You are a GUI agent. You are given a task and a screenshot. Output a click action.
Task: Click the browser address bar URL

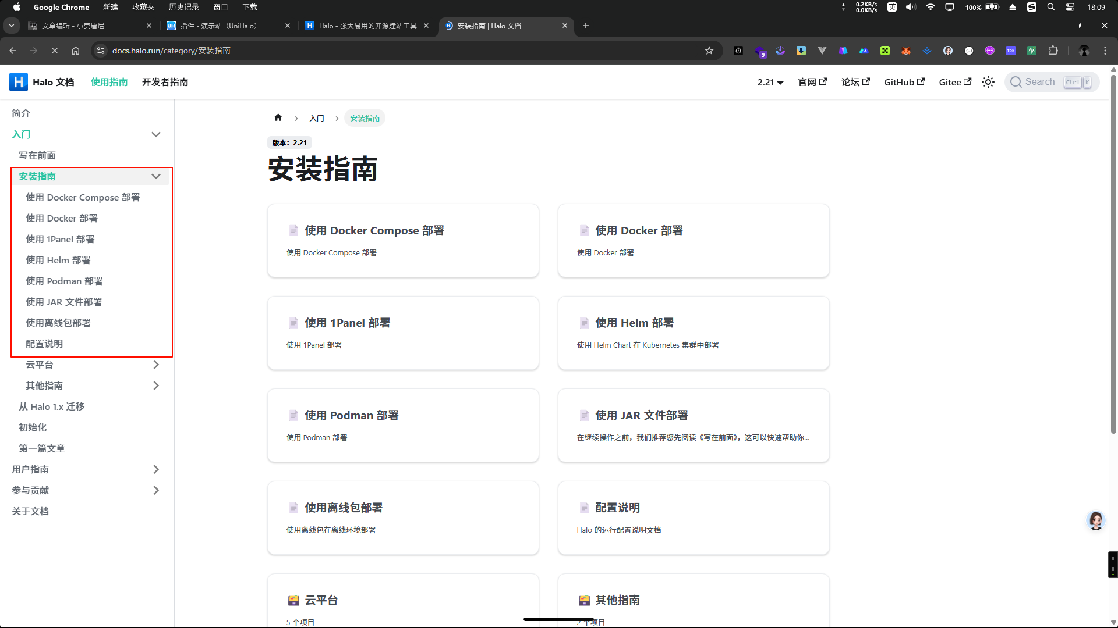171,51
